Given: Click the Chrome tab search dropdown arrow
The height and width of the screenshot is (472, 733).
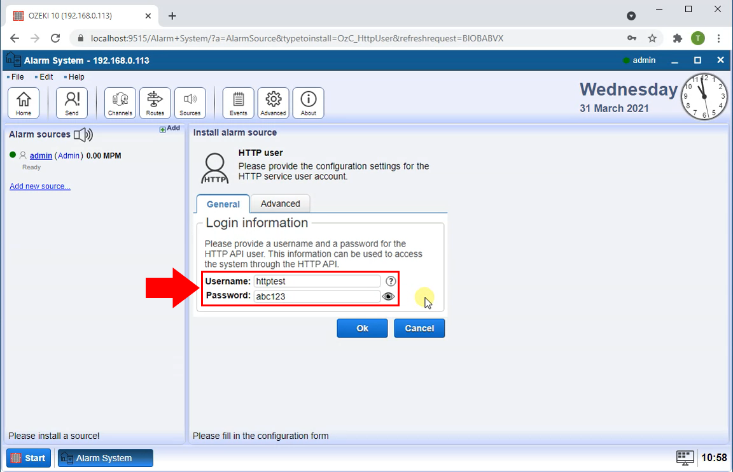Looking at the screenshot, I should pyautogui.click(x=631, y=16).
